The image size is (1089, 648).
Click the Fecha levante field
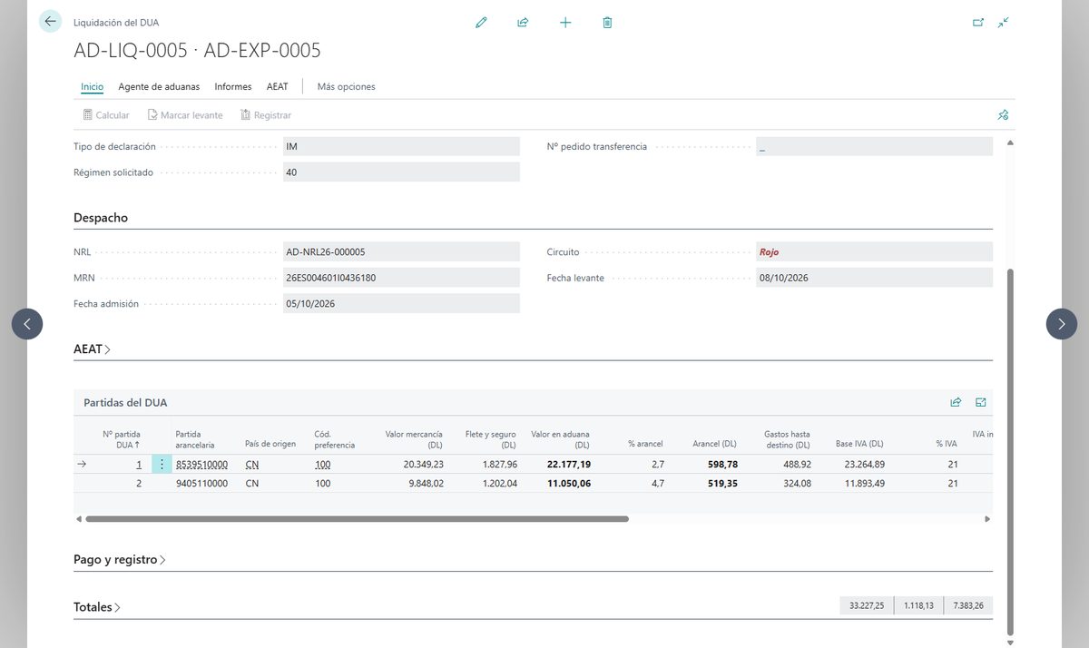(x=874, y=278)
